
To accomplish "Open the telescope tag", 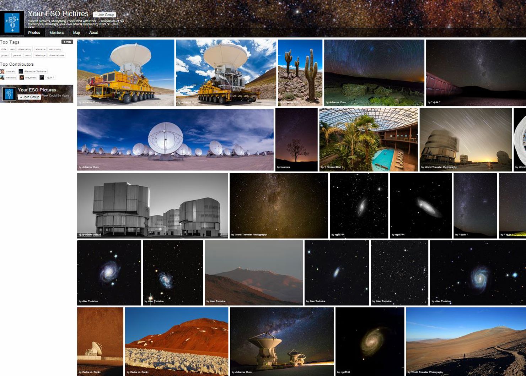I will pyautogui.click(x=40, y=55).
